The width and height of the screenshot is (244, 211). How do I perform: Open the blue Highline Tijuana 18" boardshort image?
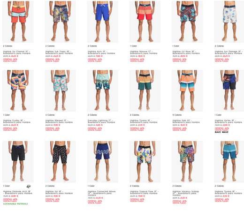coord(229,162)
